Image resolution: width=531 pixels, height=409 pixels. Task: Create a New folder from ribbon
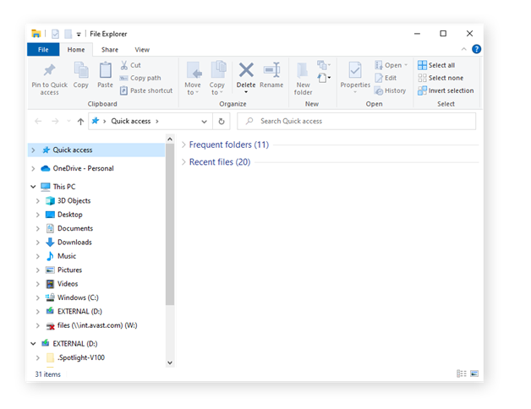[x=303, y=71]
